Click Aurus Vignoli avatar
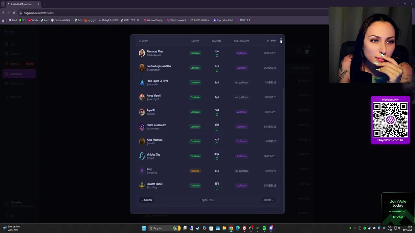The width and height of the screenshot is (415, 233). [x=142, y=97]
